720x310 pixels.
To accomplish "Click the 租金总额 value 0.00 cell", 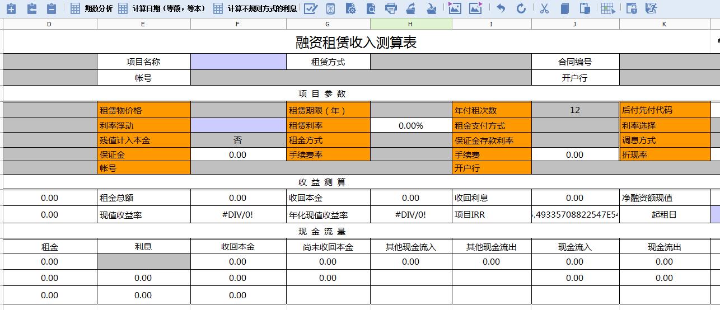I will [238, 198].
